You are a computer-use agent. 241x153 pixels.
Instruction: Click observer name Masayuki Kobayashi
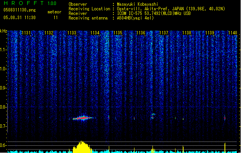138,4
